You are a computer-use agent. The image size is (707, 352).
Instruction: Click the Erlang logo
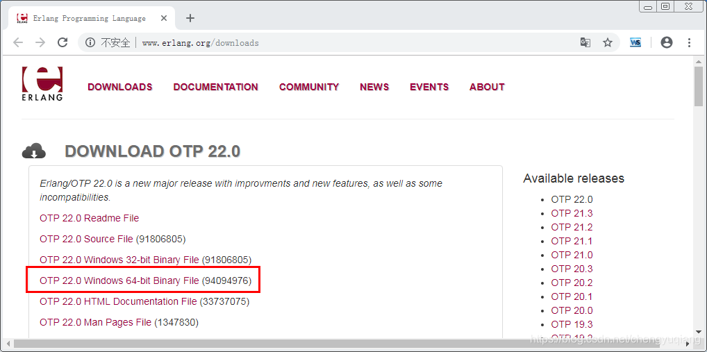pos(42,84)
